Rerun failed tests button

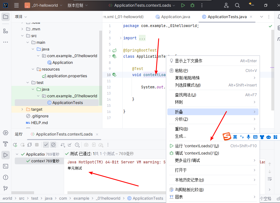(x=22, y=145)
